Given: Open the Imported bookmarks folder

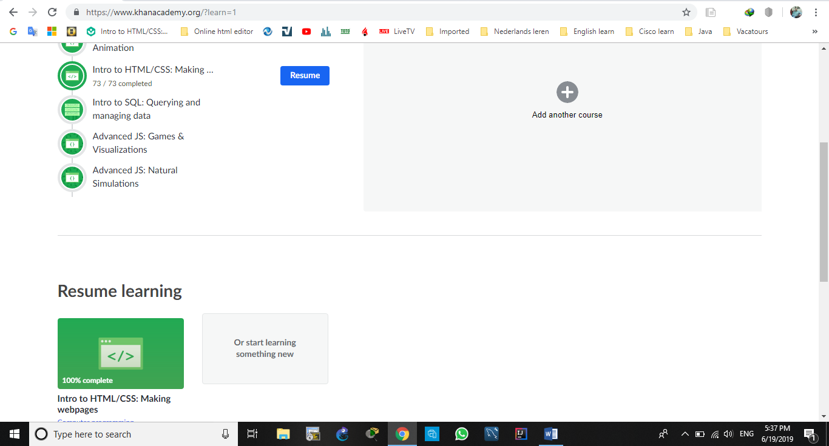Looking at the screenshot, I should click(448, 32).
